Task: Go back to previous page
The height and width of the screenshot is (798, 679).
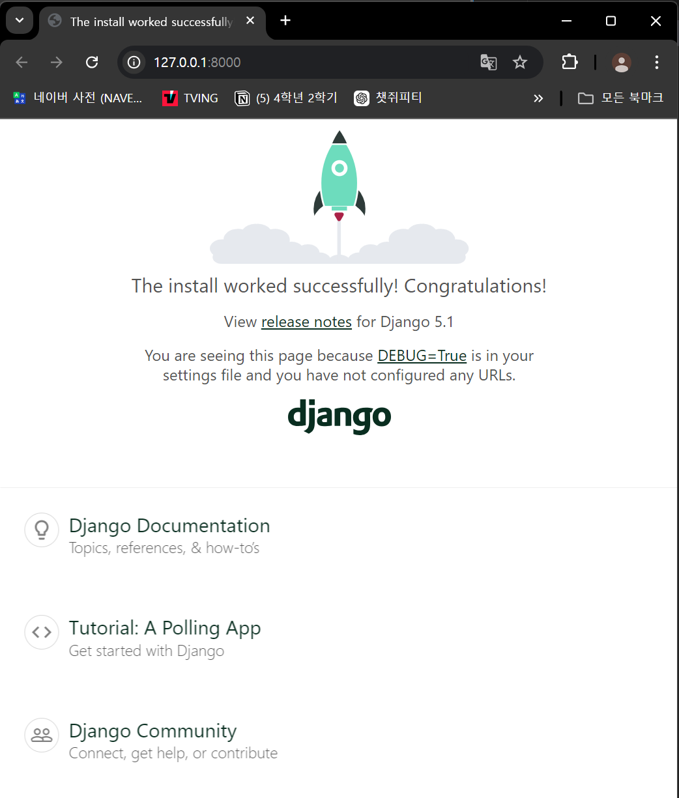Action: 22,63
